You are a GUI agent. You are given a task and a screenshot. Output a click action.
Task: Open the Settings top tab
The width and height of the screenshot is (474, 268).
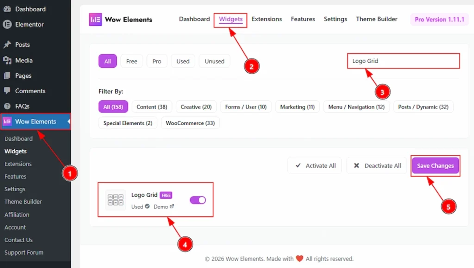(336, 19)
